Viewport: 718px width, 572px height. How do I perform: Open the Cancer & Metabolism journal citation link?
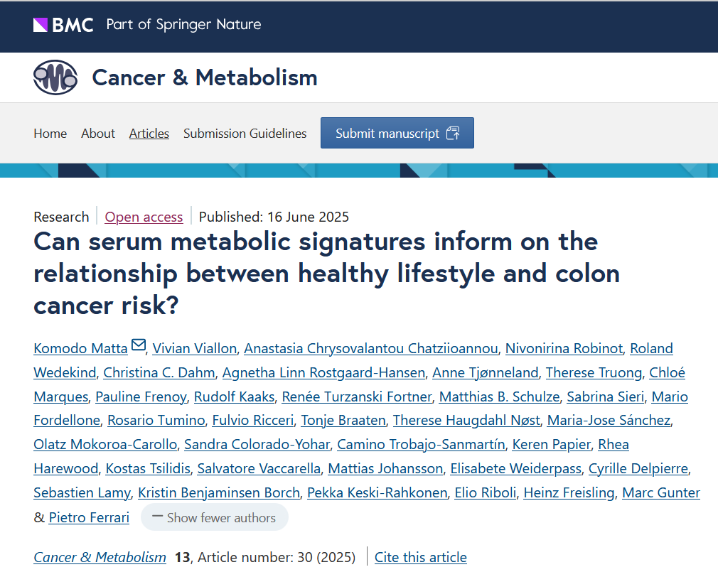coord(100,557)
